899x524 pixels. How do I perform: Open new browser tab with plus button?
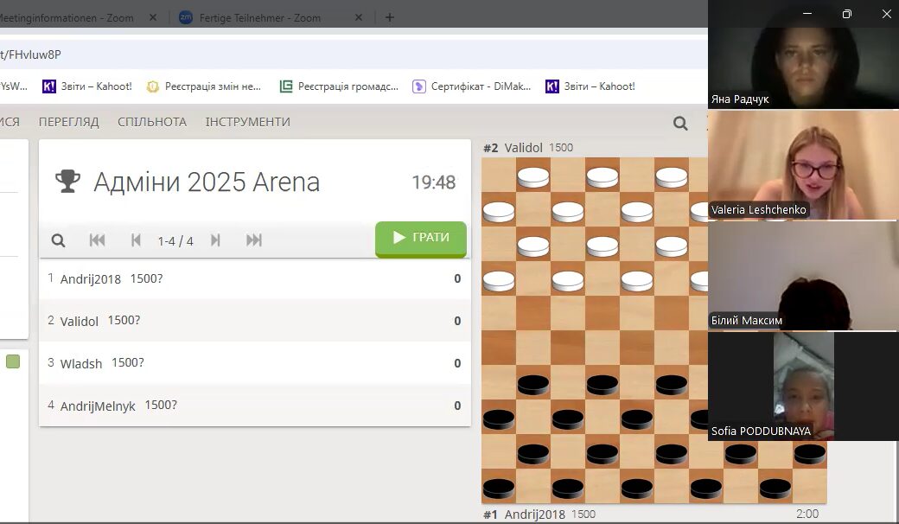coord(389,17)
